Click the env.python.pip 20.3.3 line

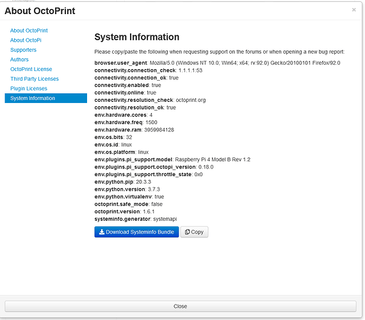123,182
